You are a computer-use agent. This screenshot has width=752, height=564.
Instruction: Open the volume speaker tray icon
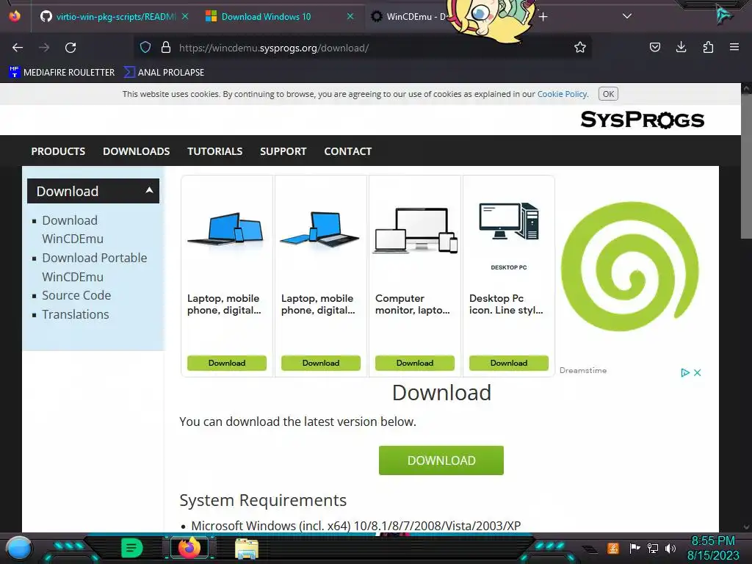[670, 548]
